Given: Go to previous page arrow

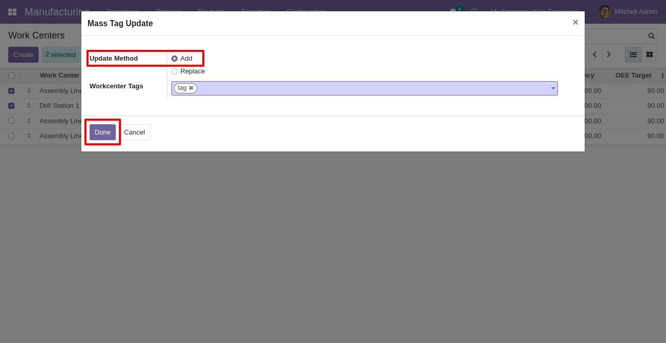Looking at the screenshot, I should pyautogui.click(x=594, y=54).
